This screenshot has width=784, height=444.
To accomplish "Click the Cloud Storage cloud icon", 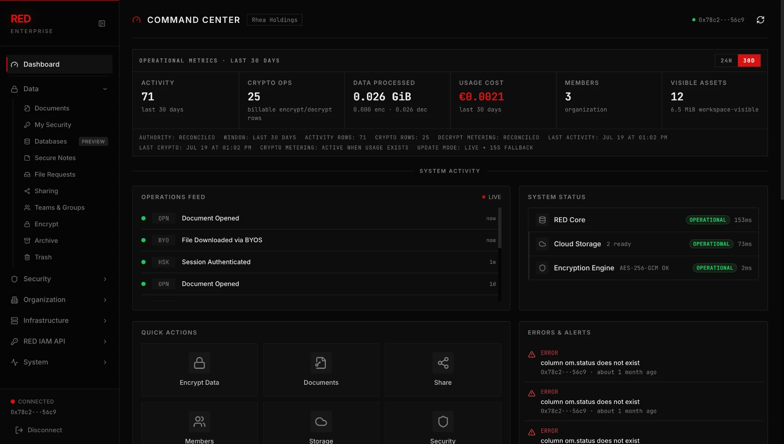I will click(542, 244).
